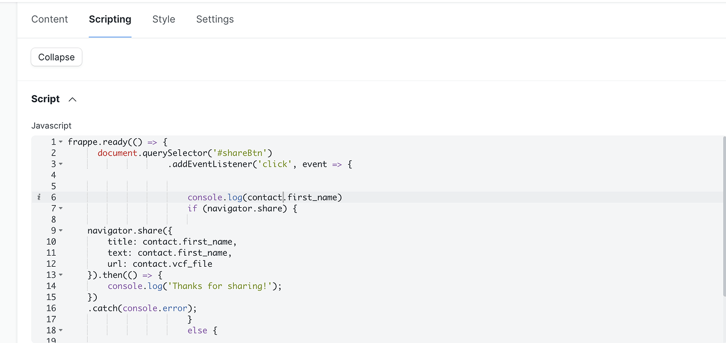Click the .addEventListener('click' code
726x343 pixels.
point(229,164)
